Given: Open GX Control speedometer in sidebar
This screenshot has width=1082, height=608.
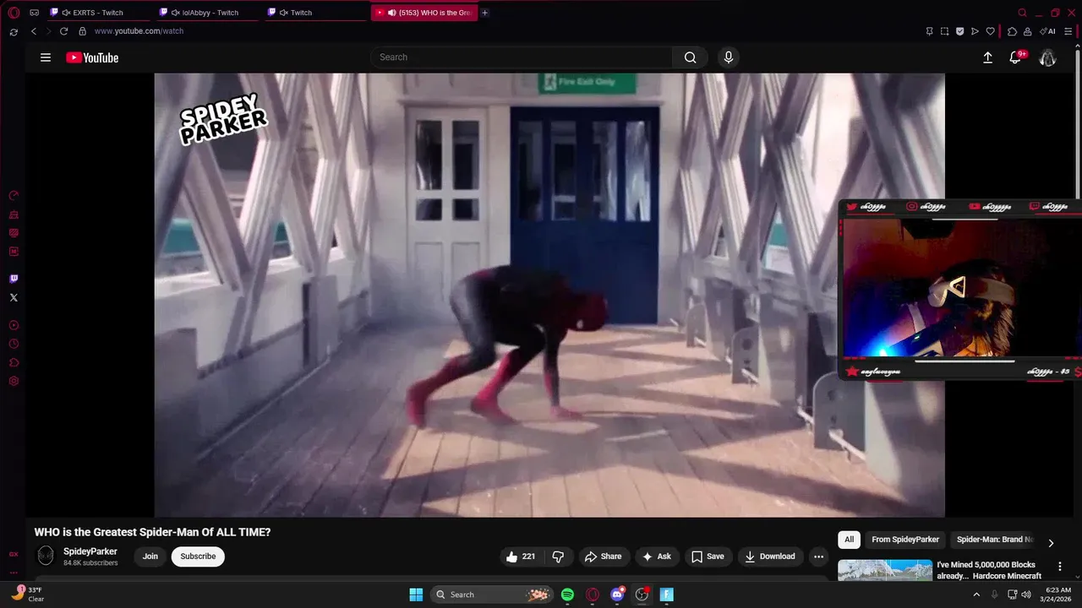Looking at the screenshot, I should [14, 195].
